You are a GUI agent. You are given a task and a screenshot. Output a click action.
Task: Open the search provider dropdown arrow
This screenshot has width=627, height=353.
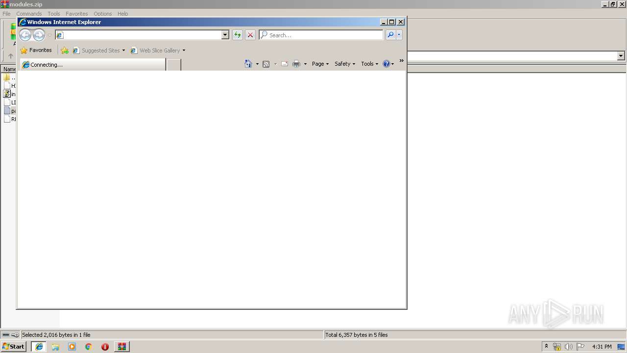[x=399, y=35]
